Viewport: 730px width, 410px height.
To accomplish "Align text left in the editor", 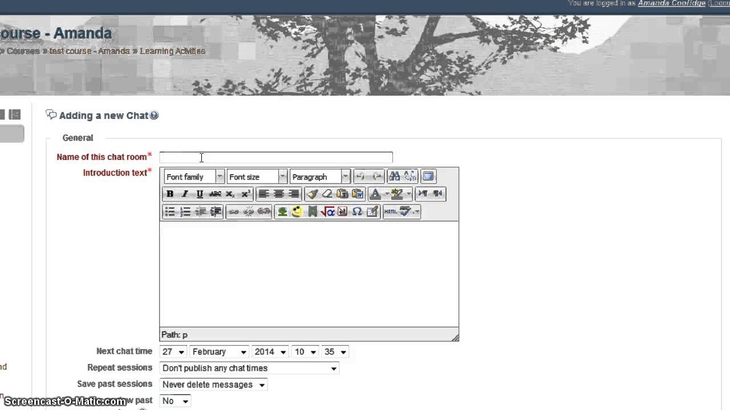I will click(263, 194).
